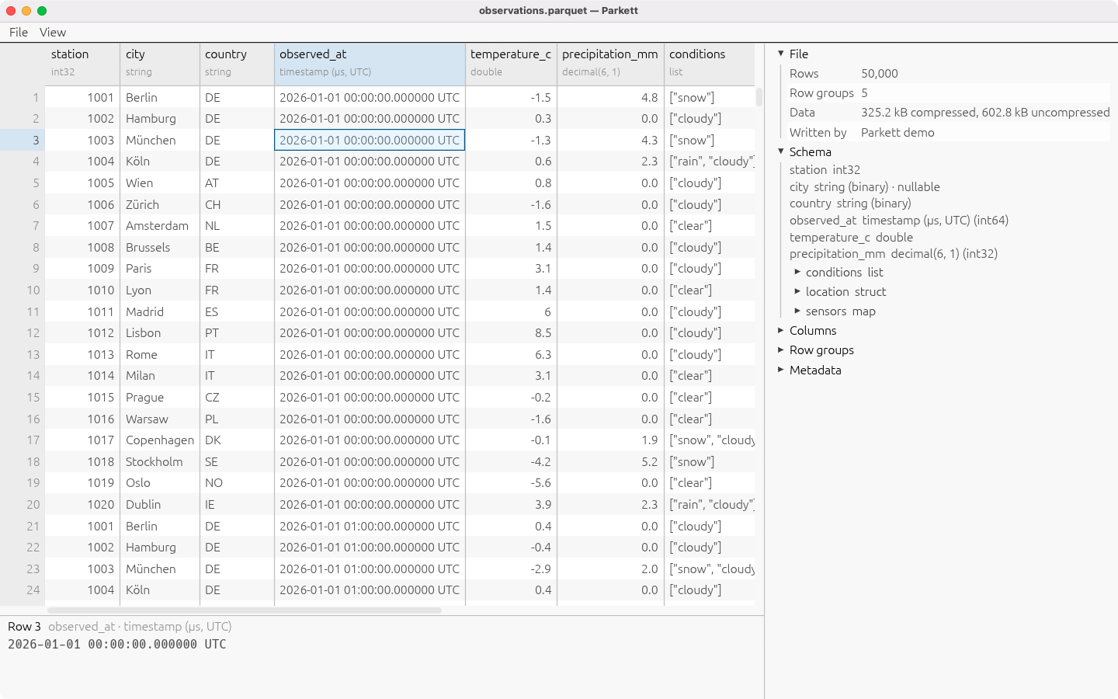Click the cell value text in the detail pane
This screenshot has width=1118, height=699.
[x=116, y=644]
